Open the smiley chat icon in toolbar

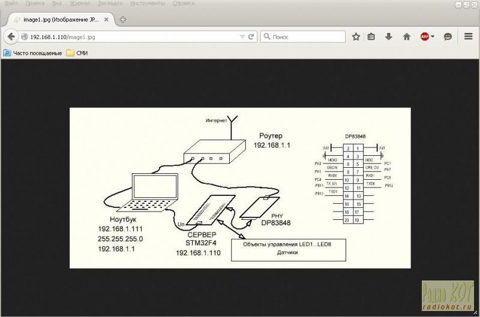pyautogui.click(x=448, y=37)
